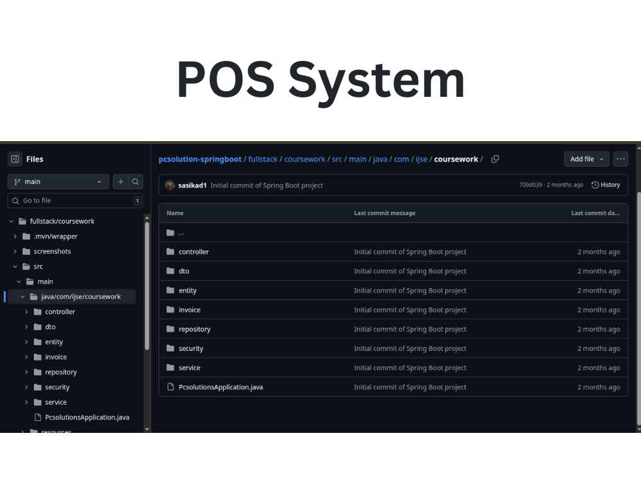This screenshot has height=481, width=641.
Task: Click the search files magnifier button
Action: (x=135, y=181)
